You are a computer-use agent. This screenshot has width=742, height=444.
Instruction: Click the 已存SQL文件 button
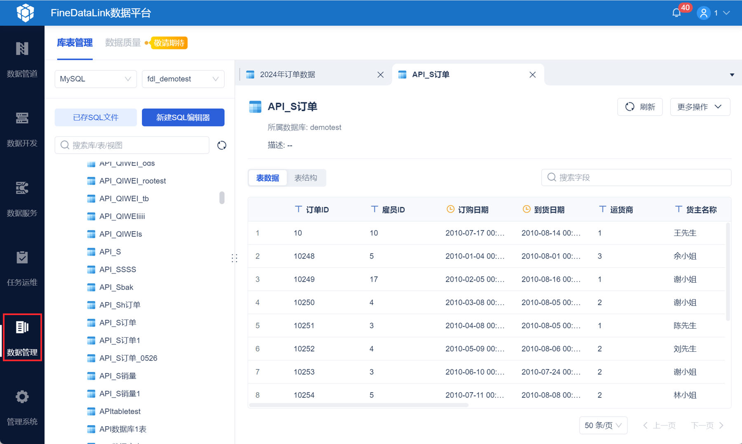(x=96, y=117)
